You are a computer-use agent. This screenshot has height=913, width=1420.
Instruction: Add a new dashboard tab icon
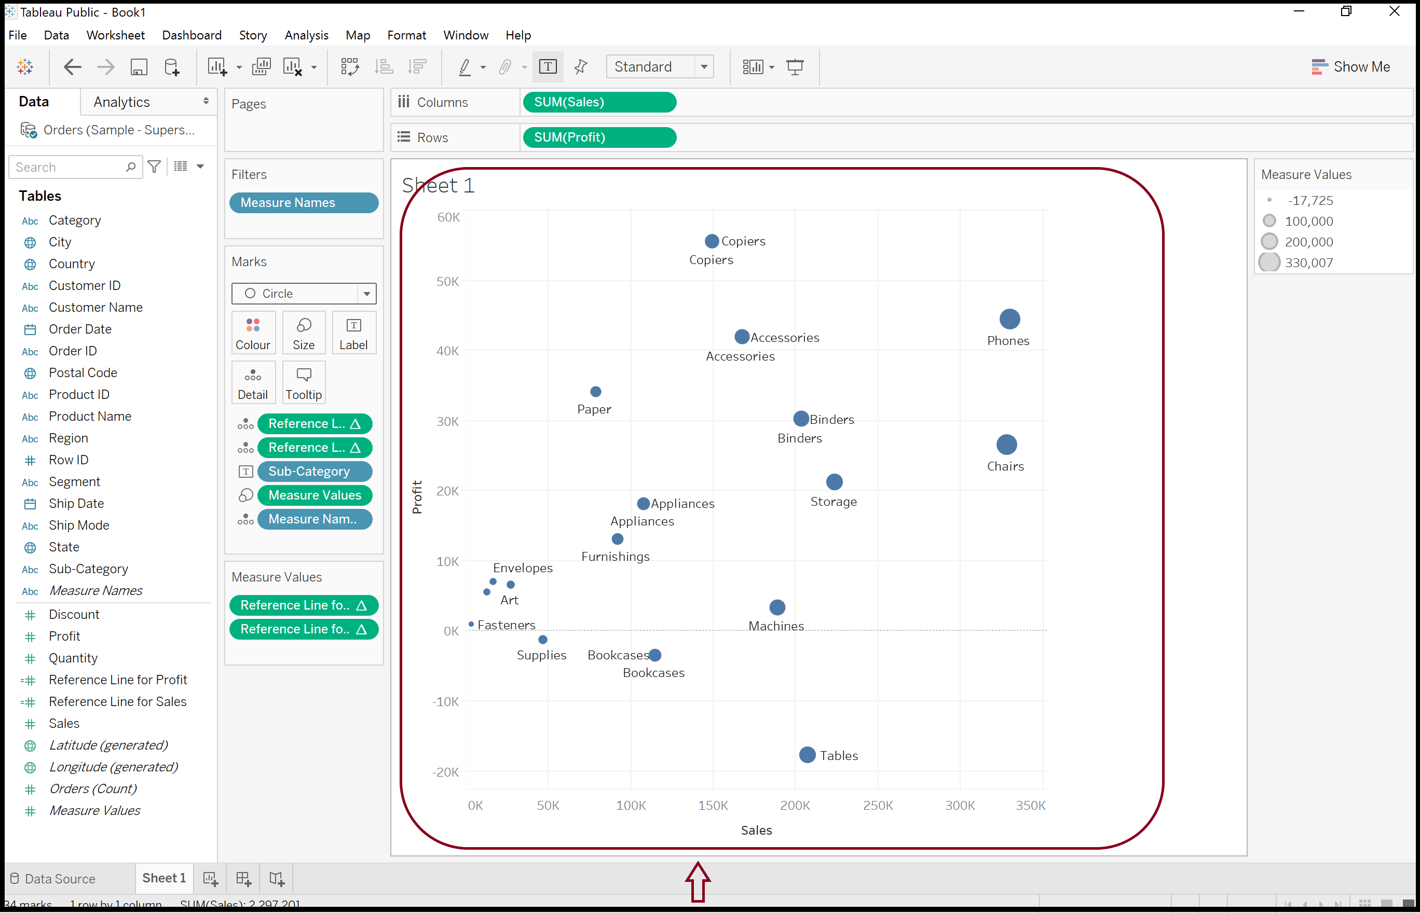tap(244, 879)
